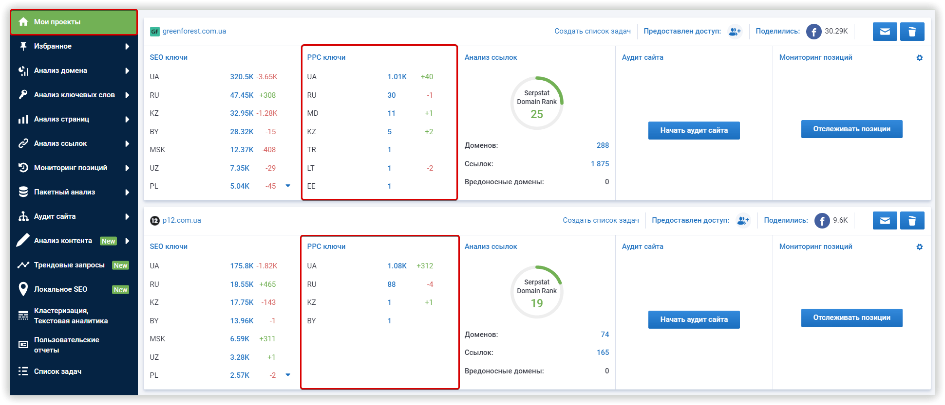Click the pin icon beside Избранное

23,46
